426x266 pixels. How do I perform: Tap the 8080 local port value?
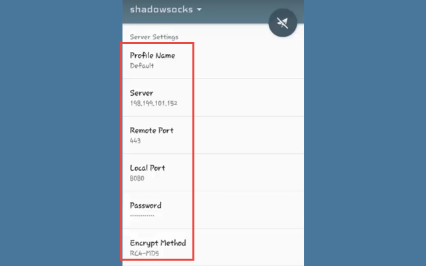pyautogui.click(x=136, y=178)
